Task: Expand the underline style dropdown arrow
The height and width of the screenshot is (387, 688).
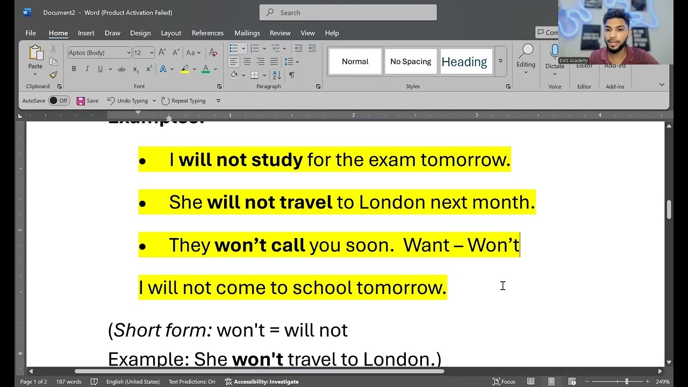Action: tap(110, 69)
